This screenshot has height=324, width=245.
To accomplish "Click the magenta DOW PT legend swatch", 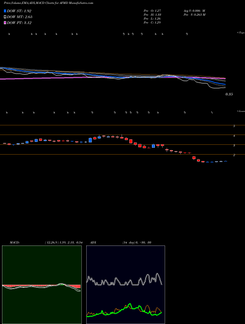I will point(5,23).
